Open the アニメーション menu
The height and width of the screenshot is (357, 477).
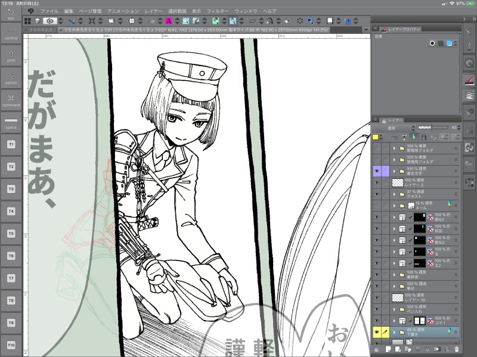pyautogui.click(x=123, y=11)
